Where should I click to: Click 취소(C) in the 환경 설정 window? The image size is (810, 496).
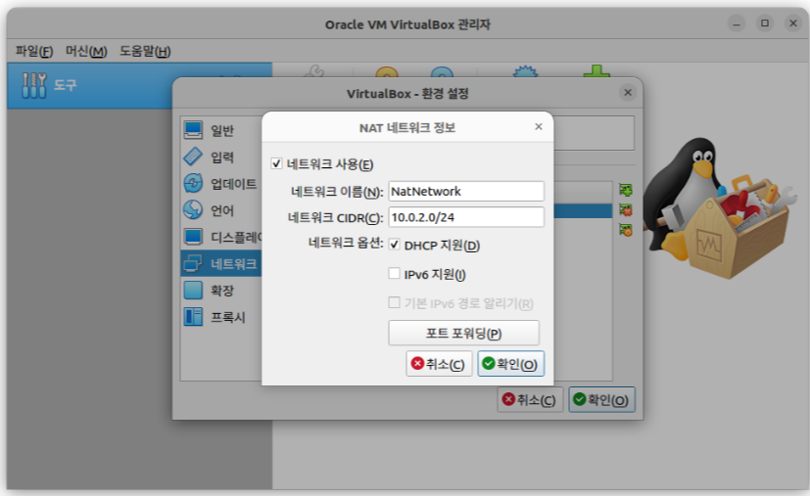pyautogui.click(x=530, y=400)
